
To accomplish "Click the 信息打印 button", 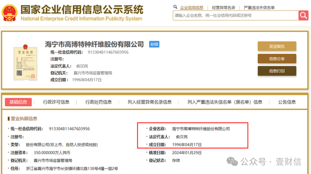I will coord(277,71).
